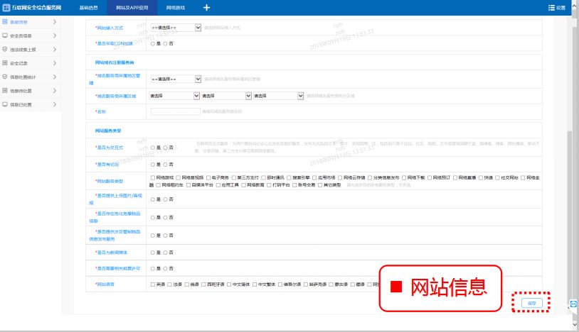Select 是 for 是否采取CDN加速

click(153, 43)
